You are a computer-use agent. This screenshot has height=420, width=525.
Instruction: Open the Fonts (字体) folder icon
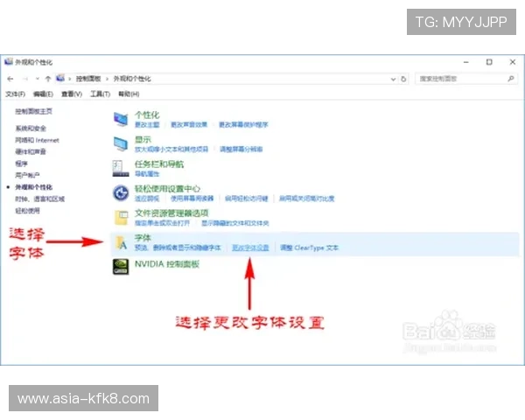tap(121, 242)
